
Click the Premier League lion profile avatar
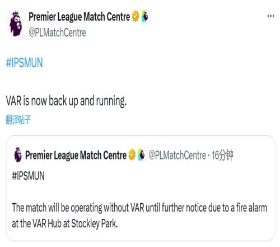(x=16, y=24)
